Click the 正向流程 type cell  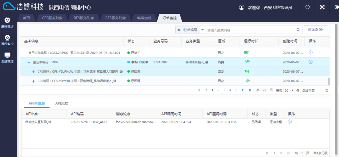[275, 122]
